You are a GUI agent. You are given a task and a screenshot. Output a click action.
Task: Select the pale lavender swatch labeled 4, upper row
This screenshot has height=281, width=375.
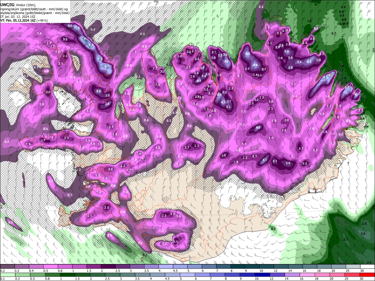(166, 267)
